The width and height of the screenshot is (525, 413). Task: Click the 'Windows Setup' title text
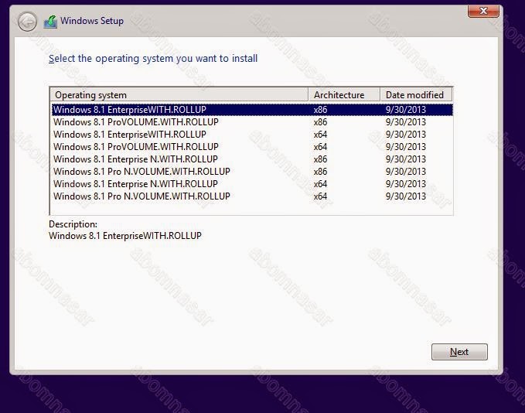point(92,21)
